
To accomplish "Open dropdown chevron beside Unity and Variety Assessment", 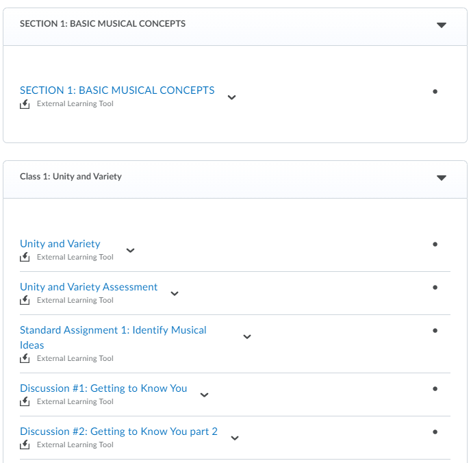I will (x=175, y=293).
